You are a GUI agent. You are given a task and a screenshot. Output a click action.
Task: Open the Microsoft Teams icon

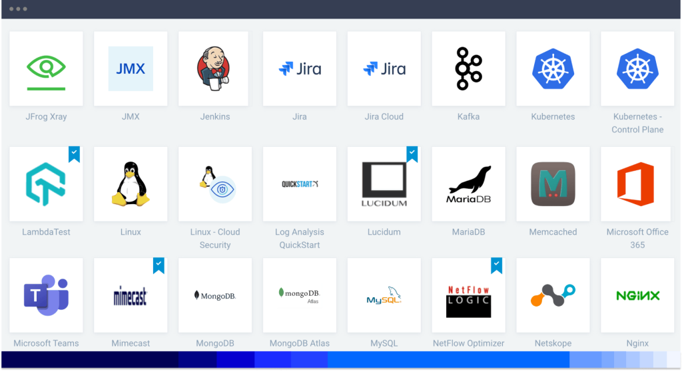(46, 295)
